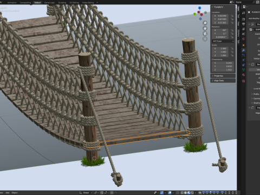Open the Video Editing workspace tab
260x195 pixels.
pos(88,3)
